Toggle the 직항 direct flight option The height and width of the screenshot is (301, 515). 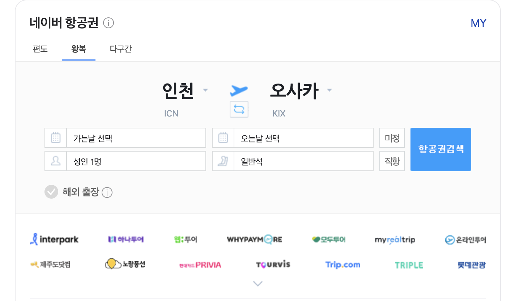(392, 161)
